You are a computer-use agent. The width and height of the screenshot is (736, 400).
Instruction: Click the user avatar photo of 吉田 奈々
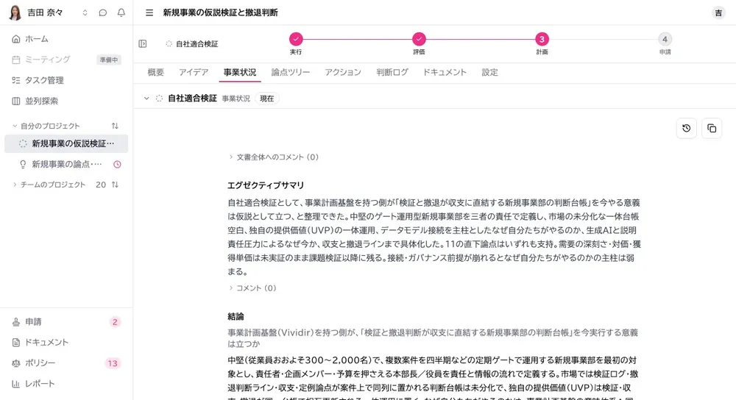tap(15, 12)
